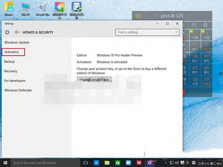Close the Settings window
Viewport: 223px width, 167px height.
click(x=178, y=24)
